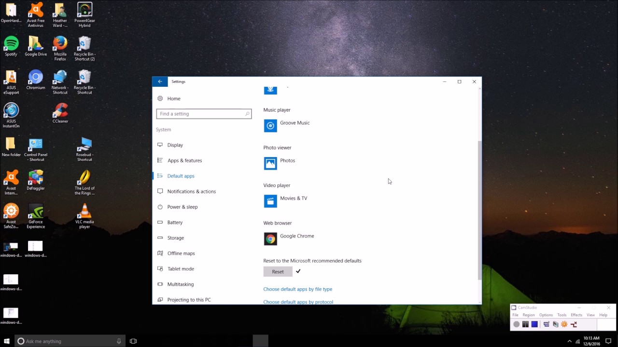Open Choose default apps by protocol

[x=298, y=302]
